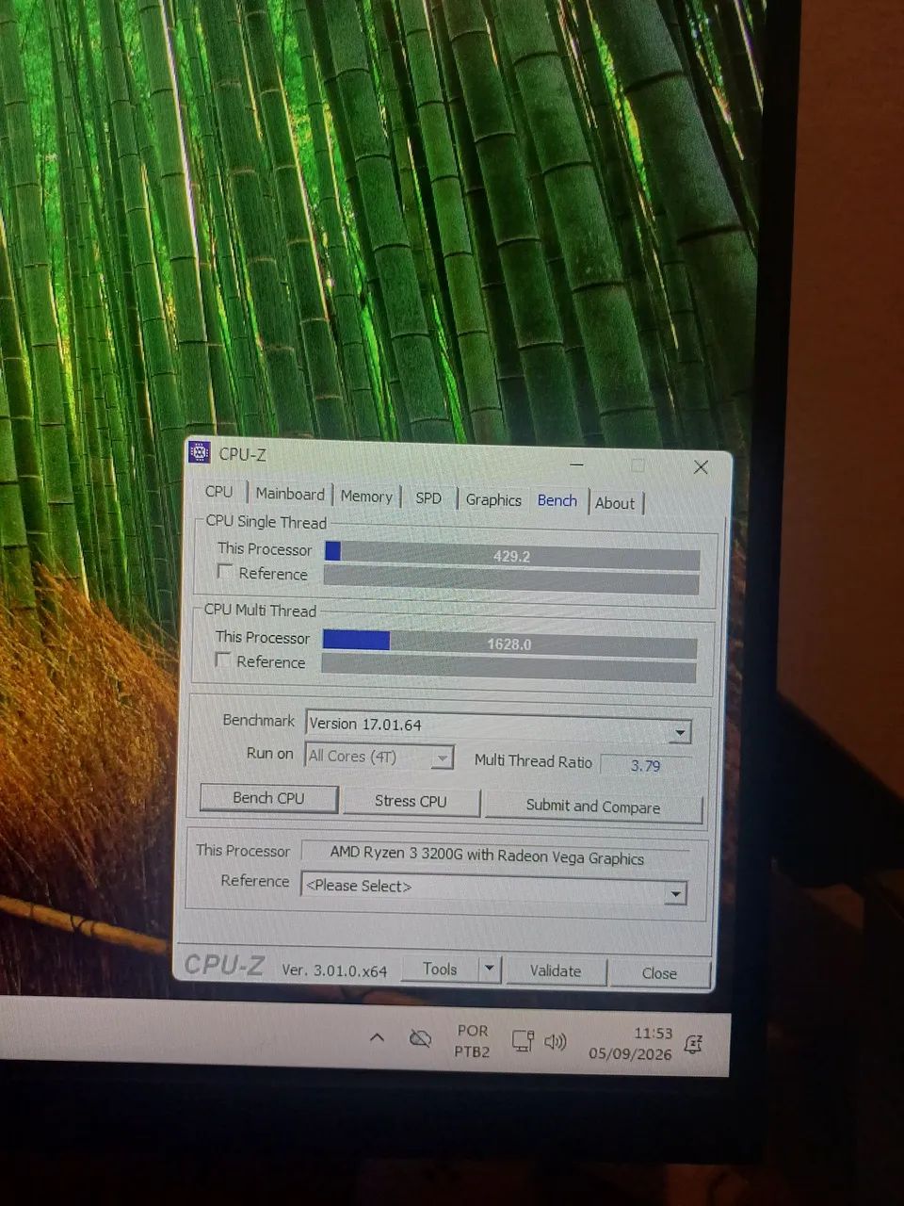Image resolution: width=904 pixels, height=1206 pixels.
Task: Open the About tab
Action: (x=615, y=503)
